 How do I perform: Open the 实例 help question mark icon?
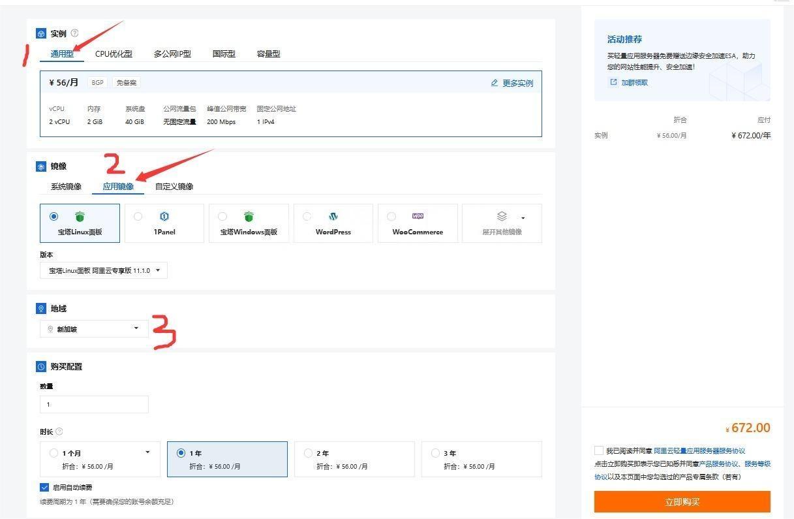coord(75,33)
